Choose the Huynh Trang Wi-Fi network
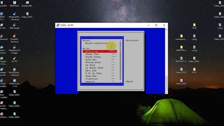This screenshot has width=224, height=126. pyautogui.click(x=100, y=57)
